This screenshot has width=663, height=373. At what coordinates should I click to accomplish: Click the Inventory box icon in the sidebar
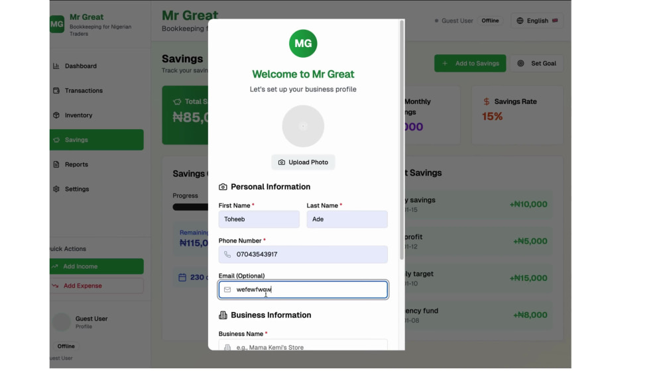tap(56, 115)
